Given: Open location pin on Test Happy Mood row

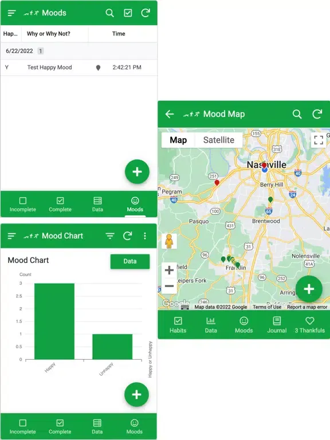Looking at the screenshot, I should pos(98,68).
